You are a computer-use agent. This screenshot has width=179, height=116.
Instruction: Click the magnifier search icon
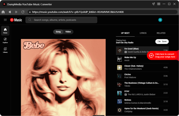pyautogui.click(x=30, y=20)
